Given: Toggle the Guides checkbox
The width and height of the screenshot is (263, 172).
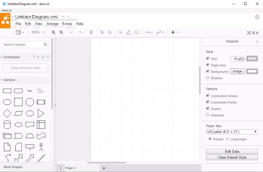Looking at the screenshot, I should (208, 108).
